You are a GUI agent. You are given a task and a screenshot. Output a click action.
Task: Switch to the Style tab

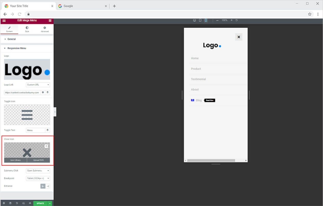(x=27, y=29)
